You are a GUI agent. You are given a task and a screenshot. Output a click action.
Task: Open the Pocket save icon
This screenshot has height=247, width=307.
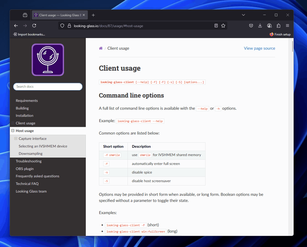[251, 26]
